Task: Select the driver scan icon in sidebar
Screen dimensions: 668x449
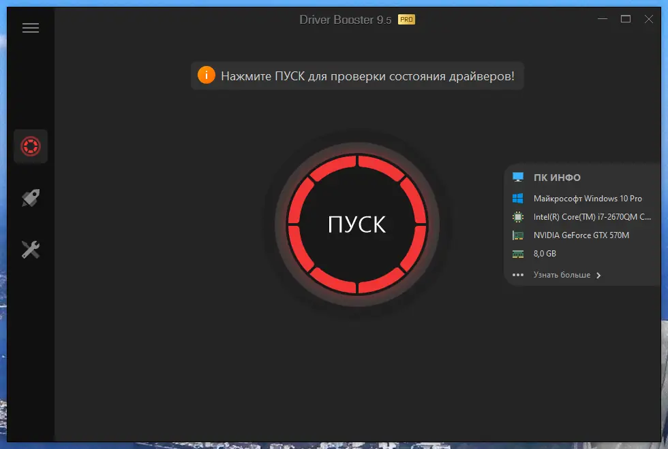Action: (31, 146)
